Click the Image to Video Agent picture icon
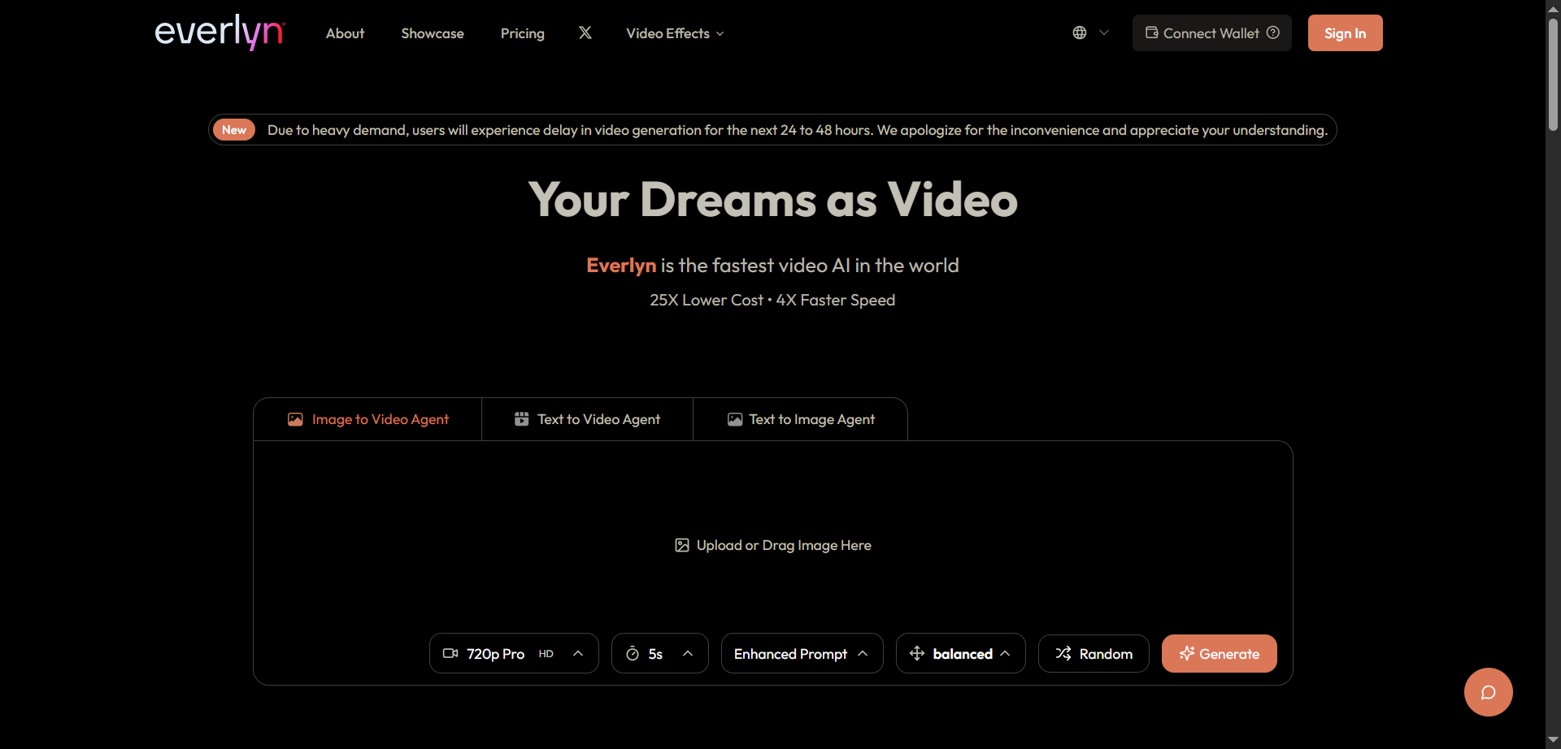The image size is (1561, 749). click(x=295, y=419)
